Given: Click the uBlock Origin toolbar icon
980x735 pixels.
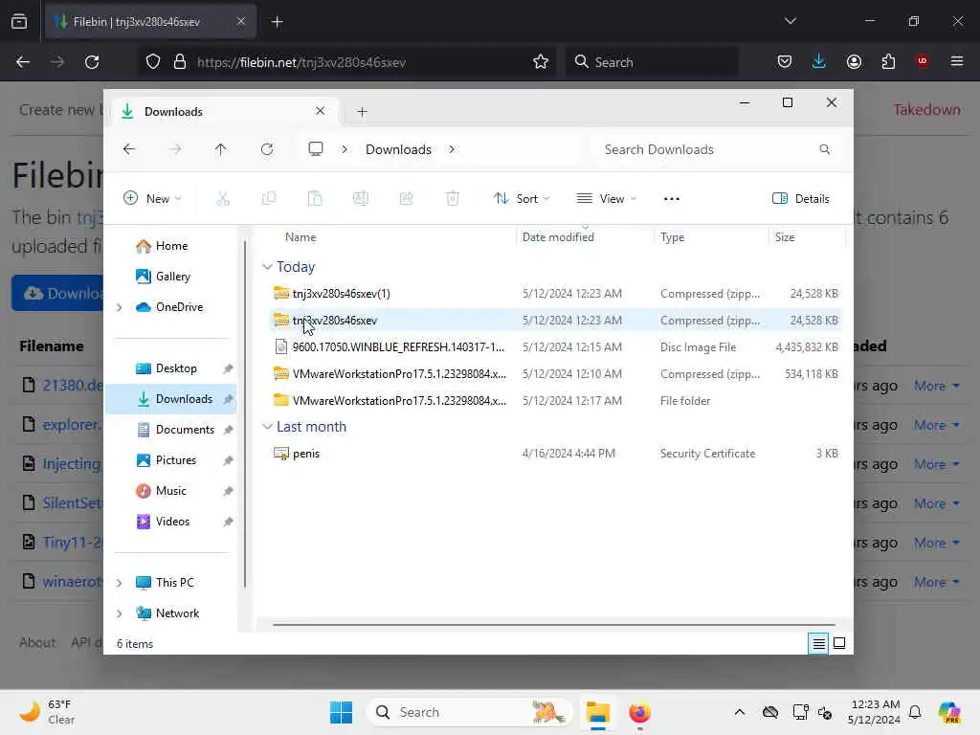Looking at the screenshot, I should 922,61.
